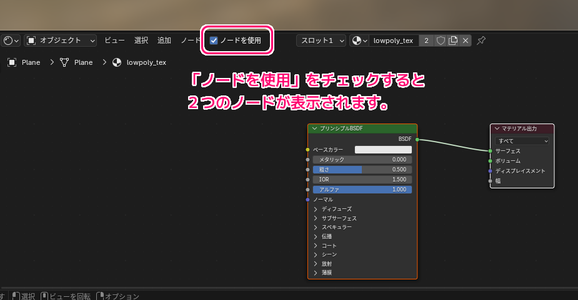Expand the サブサーフェス panel in BSDF node
Screen dimensions: 578x300
click(316, 218)
